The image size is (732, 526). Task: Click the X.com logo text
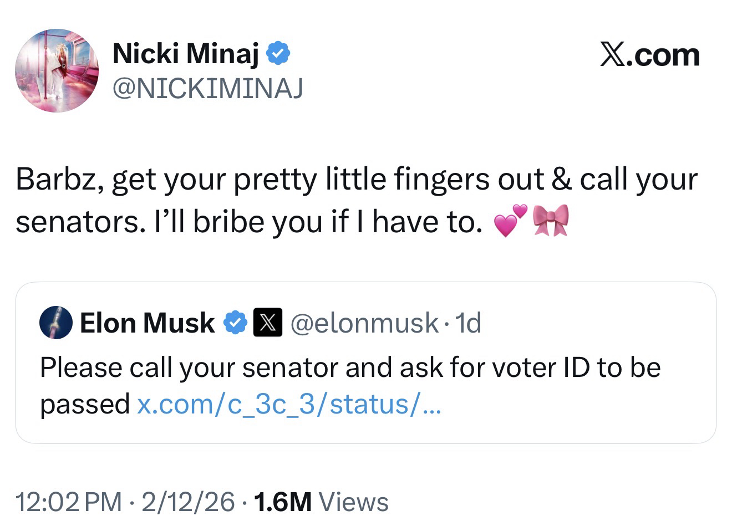649,55
